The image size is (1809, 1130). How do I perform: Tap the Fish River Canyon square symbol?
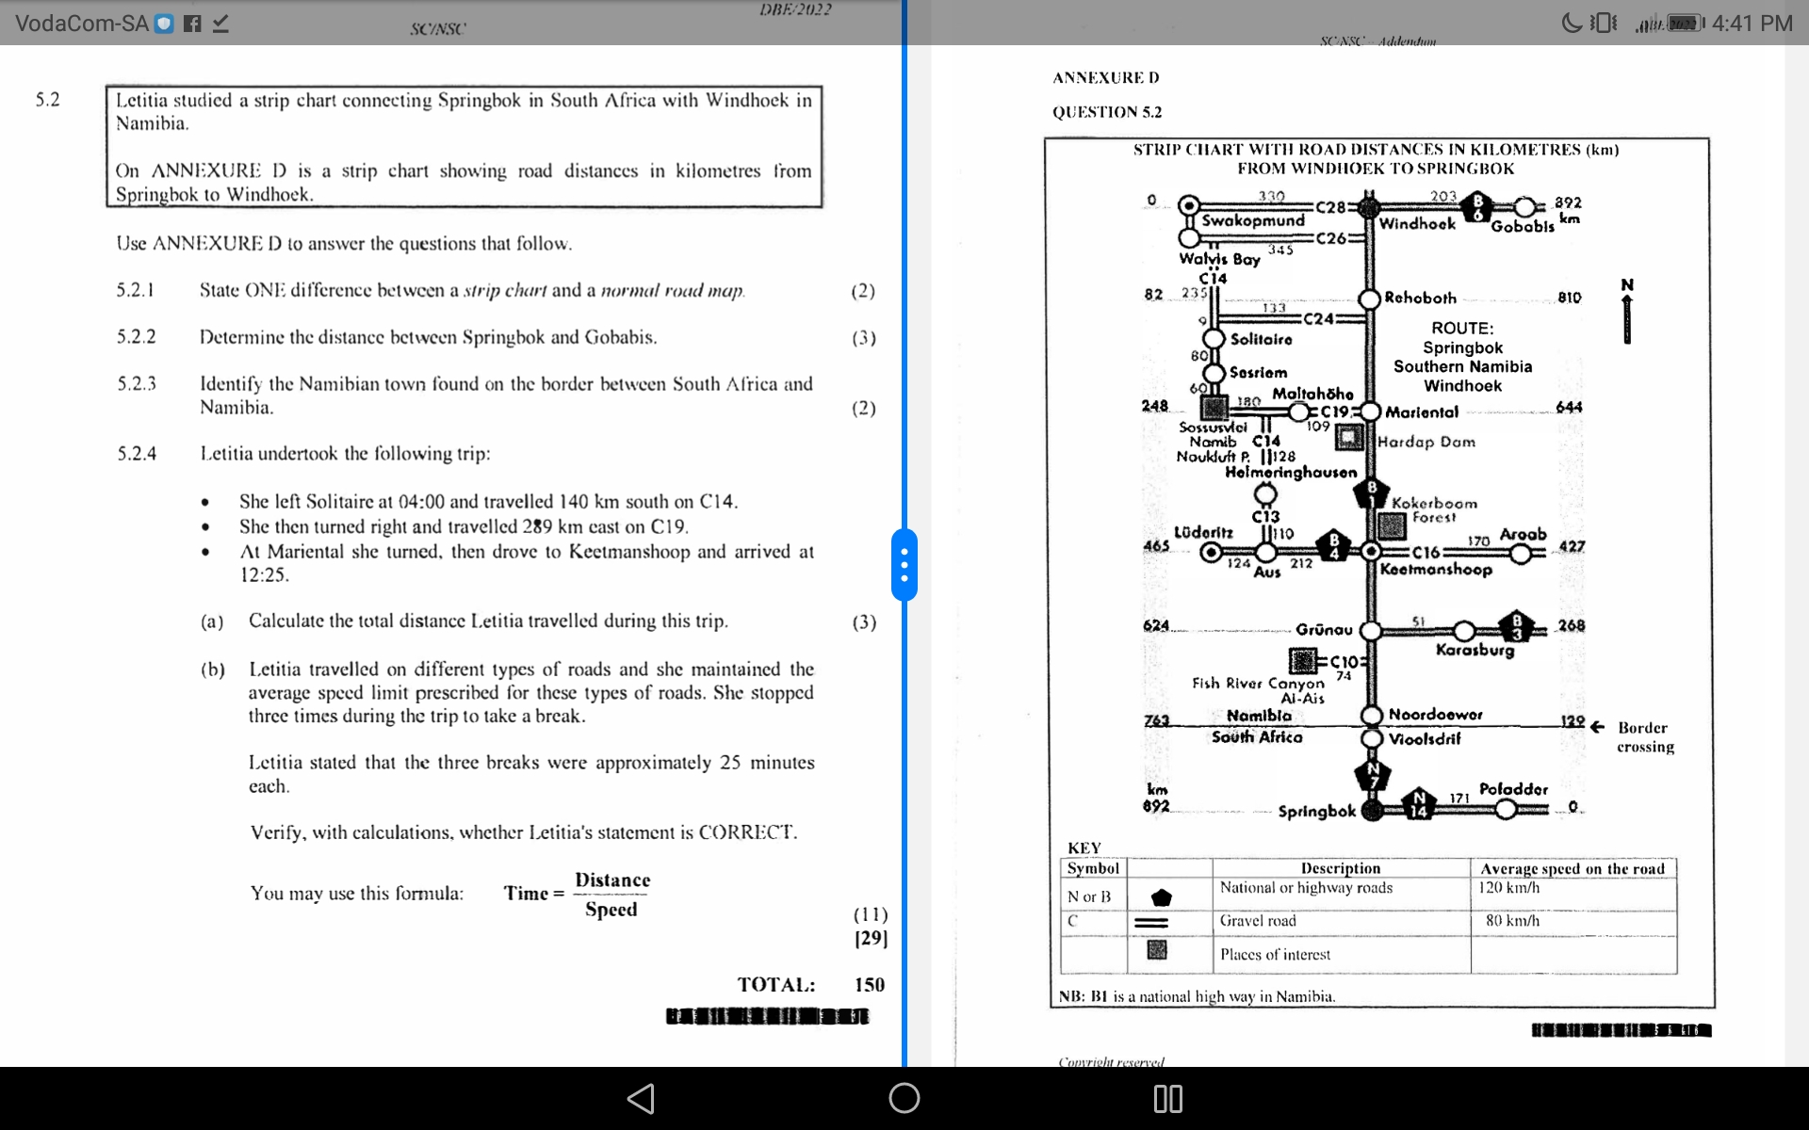point(1303,659)
